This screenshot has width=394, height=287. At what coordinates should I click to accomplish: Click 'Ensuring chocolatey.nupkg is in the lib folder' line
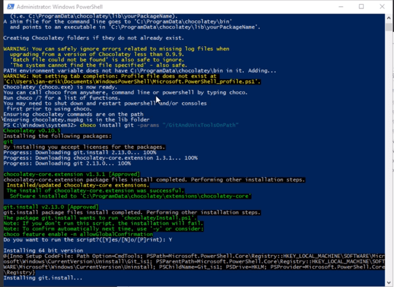(x=76, y=120)
